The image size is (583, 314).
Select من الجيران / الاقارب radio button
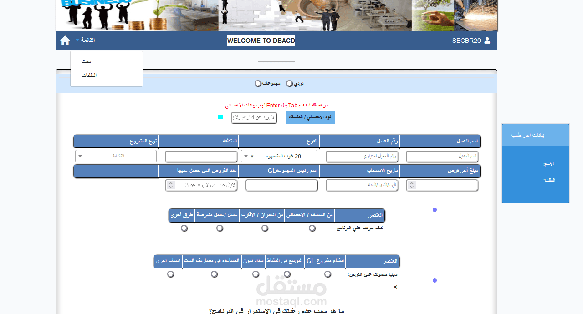265,228
